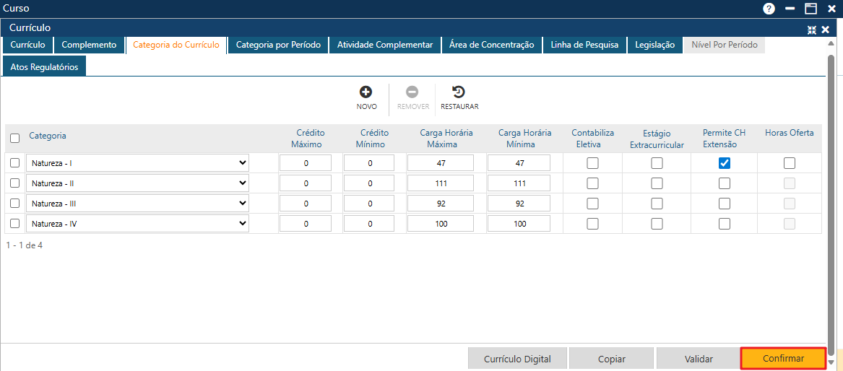The image size is (843, 371).
Task: Switch to the Currículo tab
Action: point(28,45)
